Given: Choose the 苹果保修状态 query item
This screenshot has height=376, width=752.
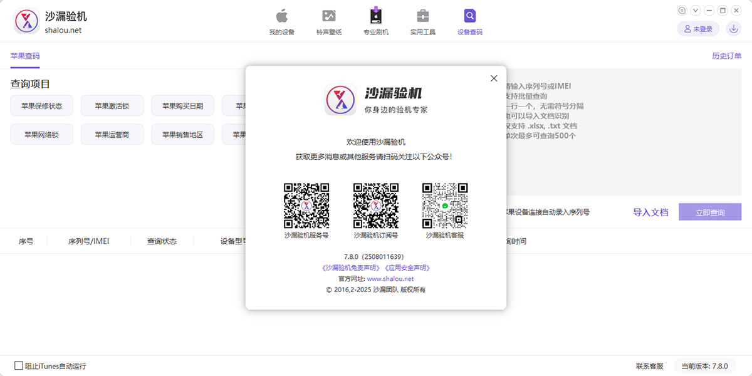Looking at the screenshot, I should (x=41, y=106).
